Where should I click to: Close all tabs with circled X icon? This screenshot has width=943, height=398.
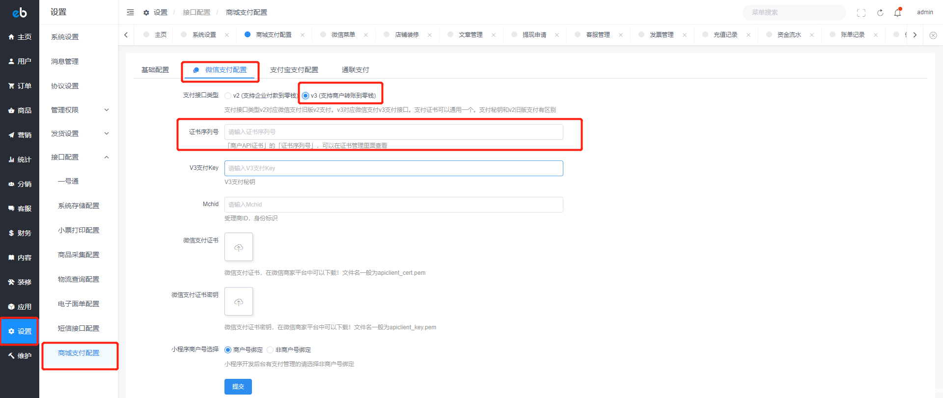pyautogui.click(x=933, y=35)
